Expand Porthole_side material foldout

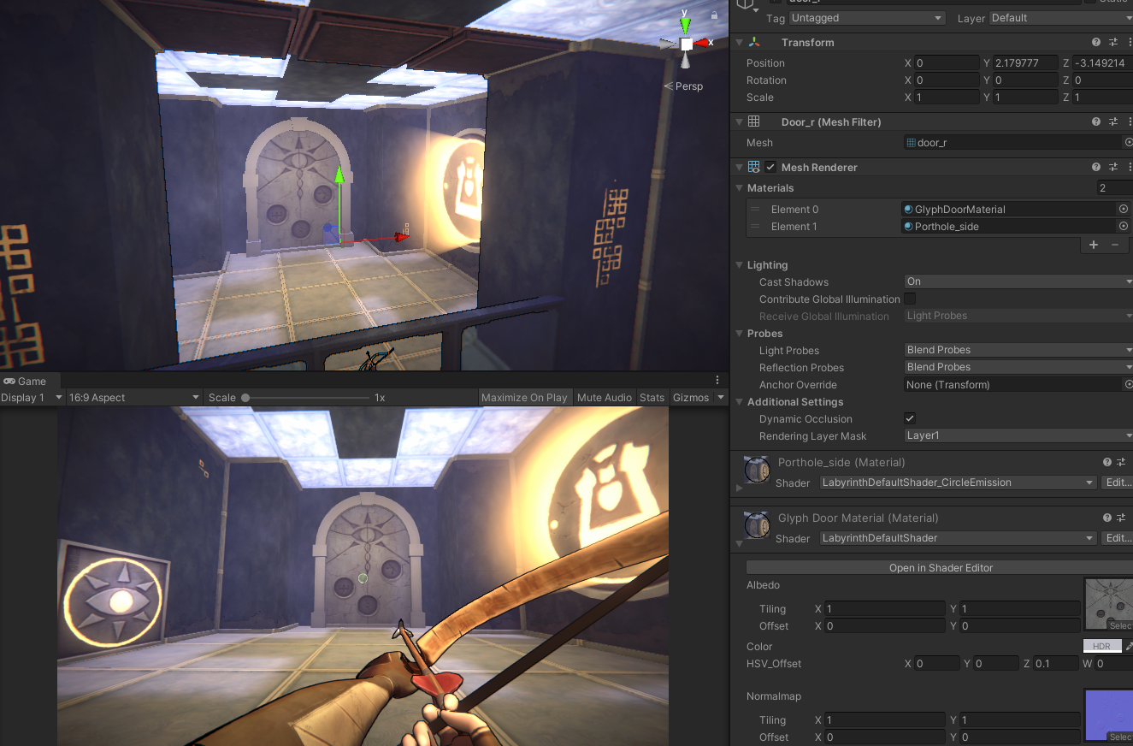click(740, 488)
